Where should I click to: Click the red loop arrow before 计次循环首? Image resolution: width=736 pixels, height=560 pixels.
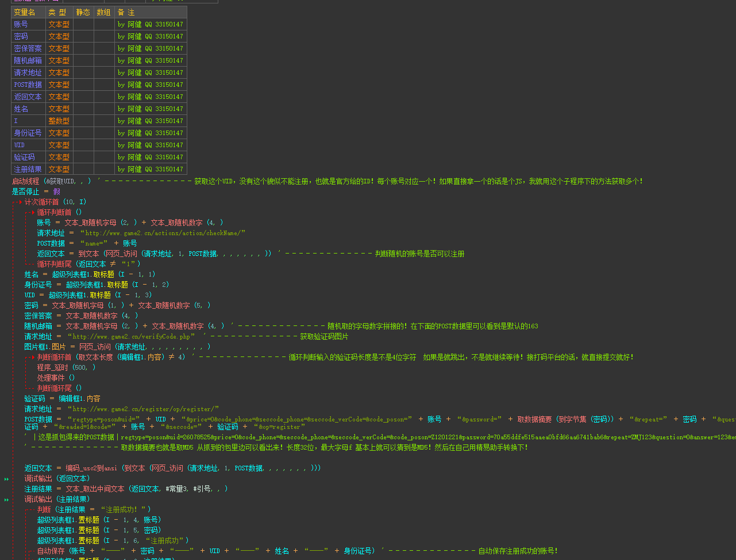click(x=19, y=202)
